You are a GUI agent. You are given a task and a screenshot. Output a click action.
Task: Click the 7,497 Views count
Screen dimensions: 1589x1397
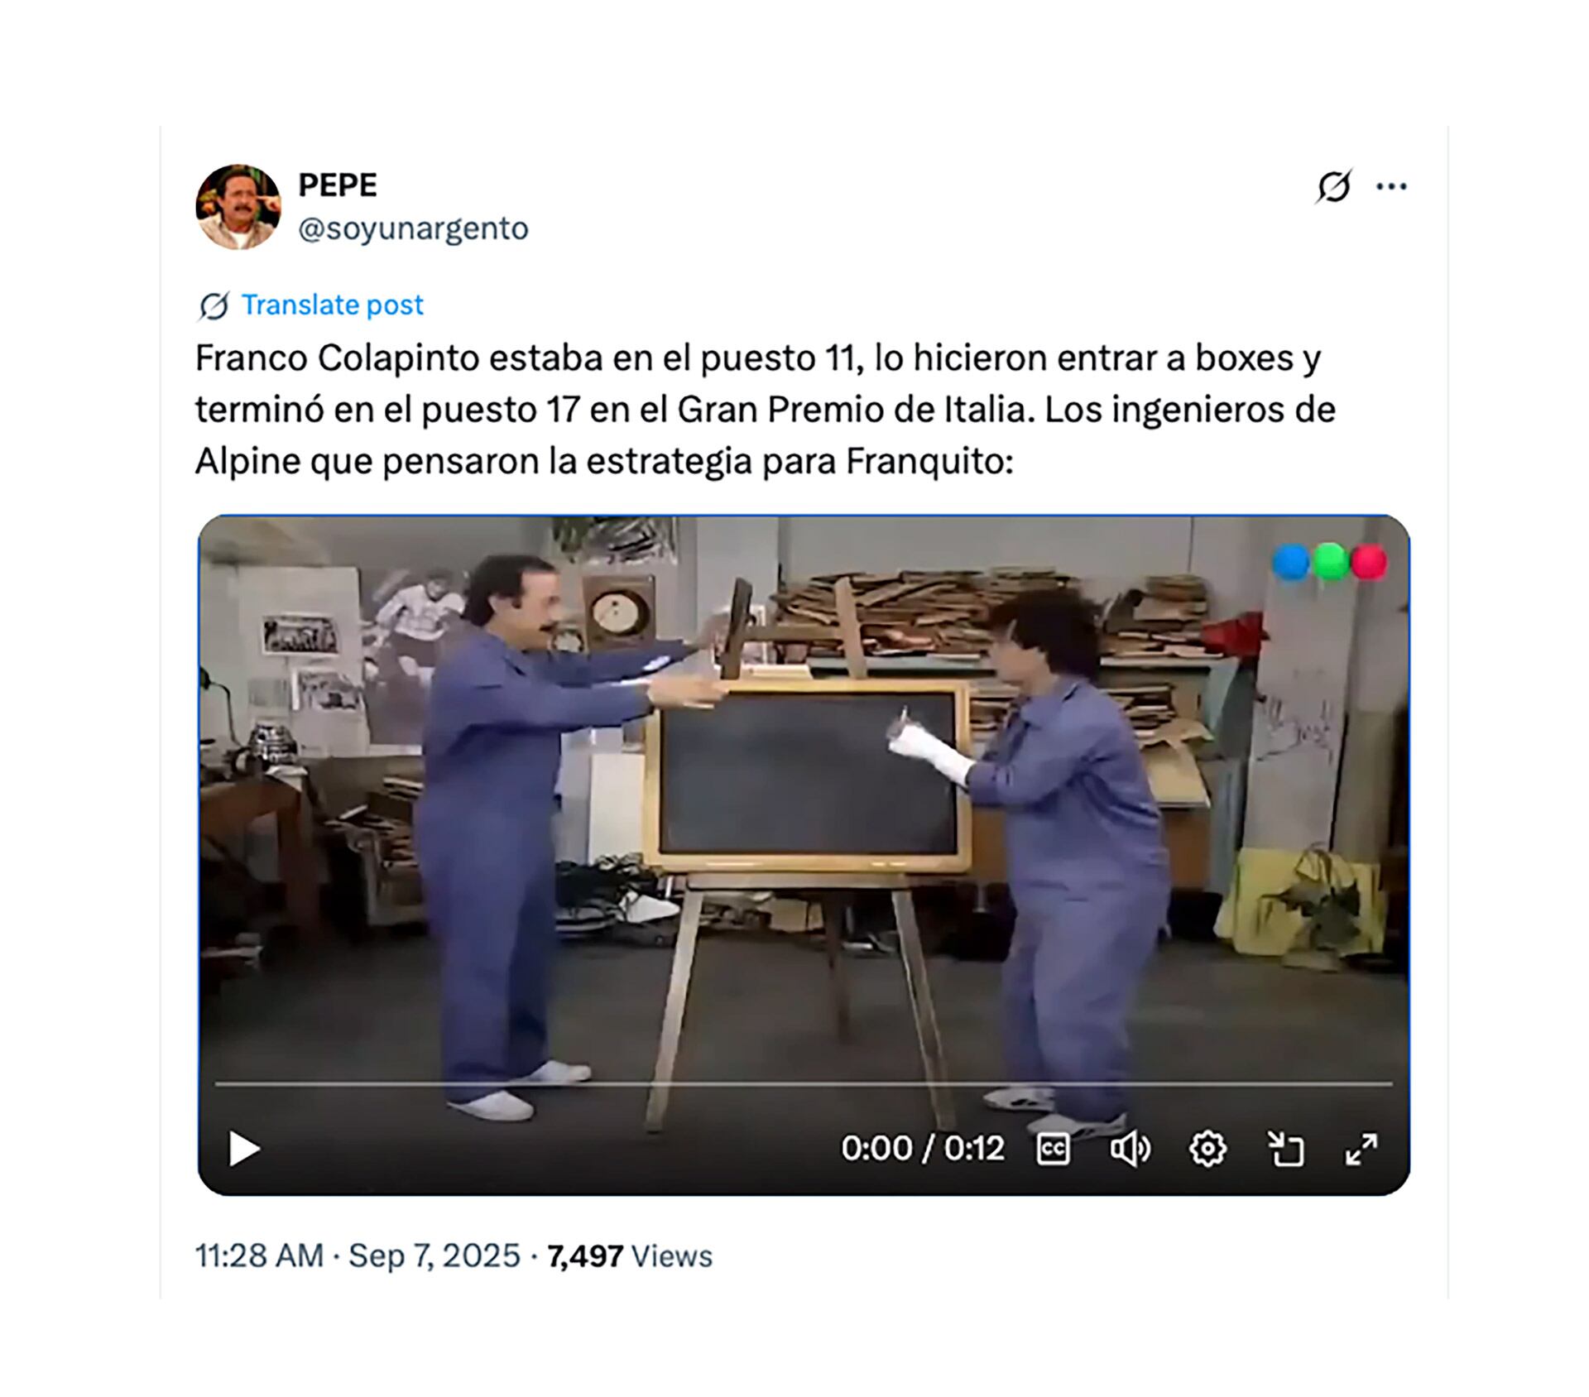pos(629,1256)
